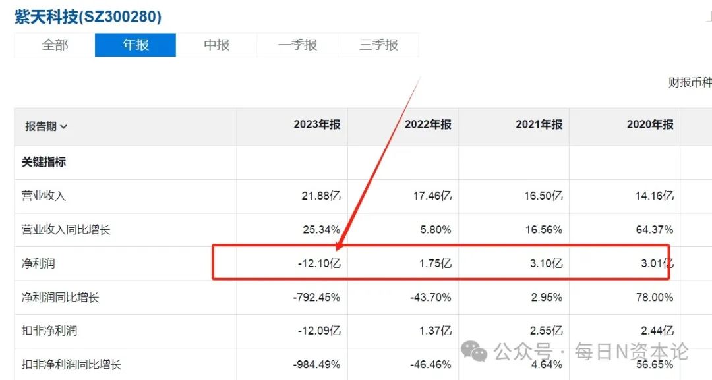Click the 紫天科技(SZ300280) title
Image resolution: width=712 pixels, height=380 pixels.
pos(88,16)
